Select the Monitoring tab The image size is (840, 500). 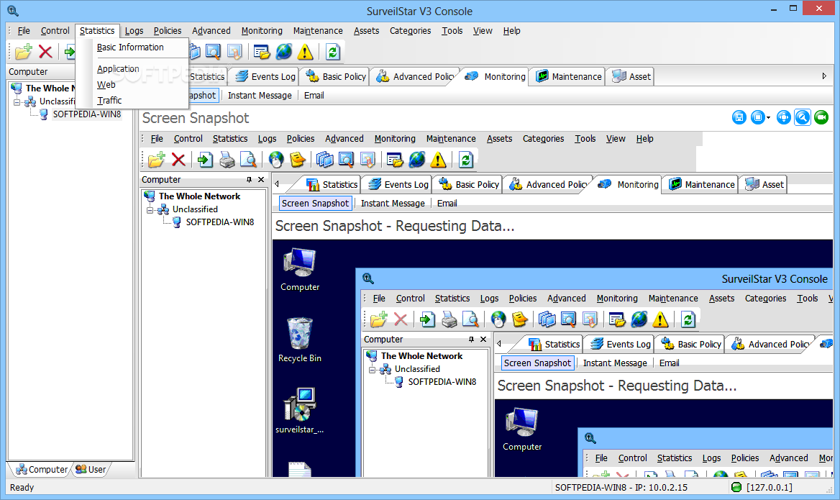pyautogui.click(x=495, y=77)
